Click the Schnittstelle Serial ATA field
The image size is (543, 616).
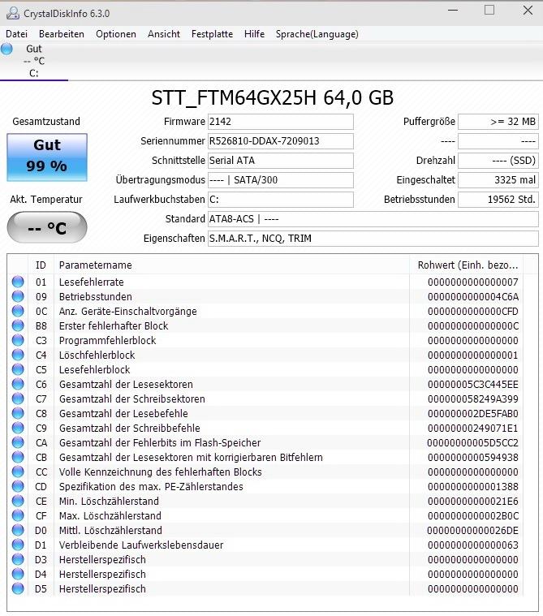click(281, 160)
